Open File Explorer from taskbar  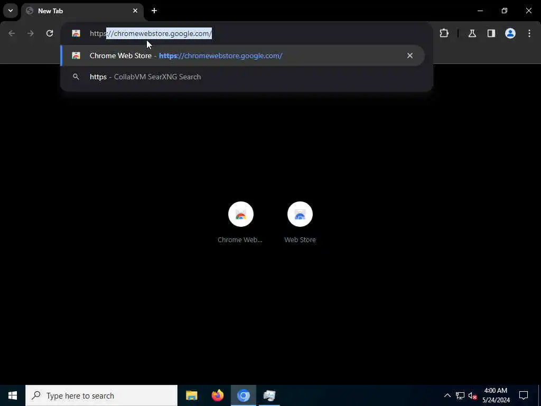tap(191, 395)
